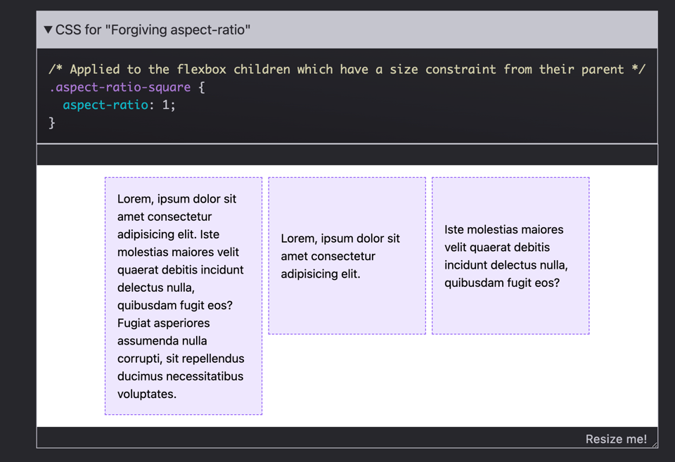Click "Iste molestias maiores" in the third box

click(x=503, y=229)
